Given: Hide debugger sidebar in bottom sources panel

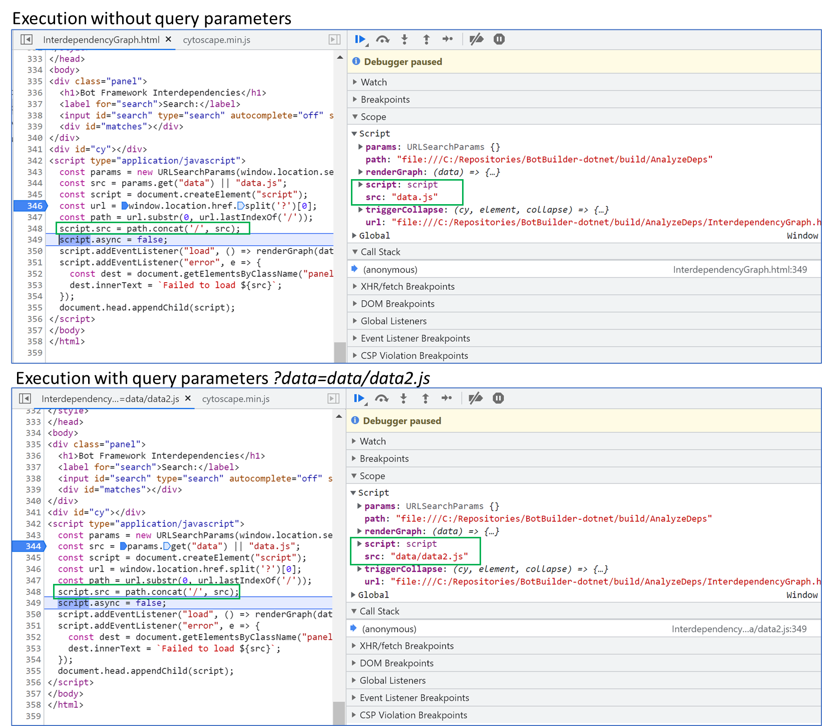Looking at the screenshot, I should (333, 399).
